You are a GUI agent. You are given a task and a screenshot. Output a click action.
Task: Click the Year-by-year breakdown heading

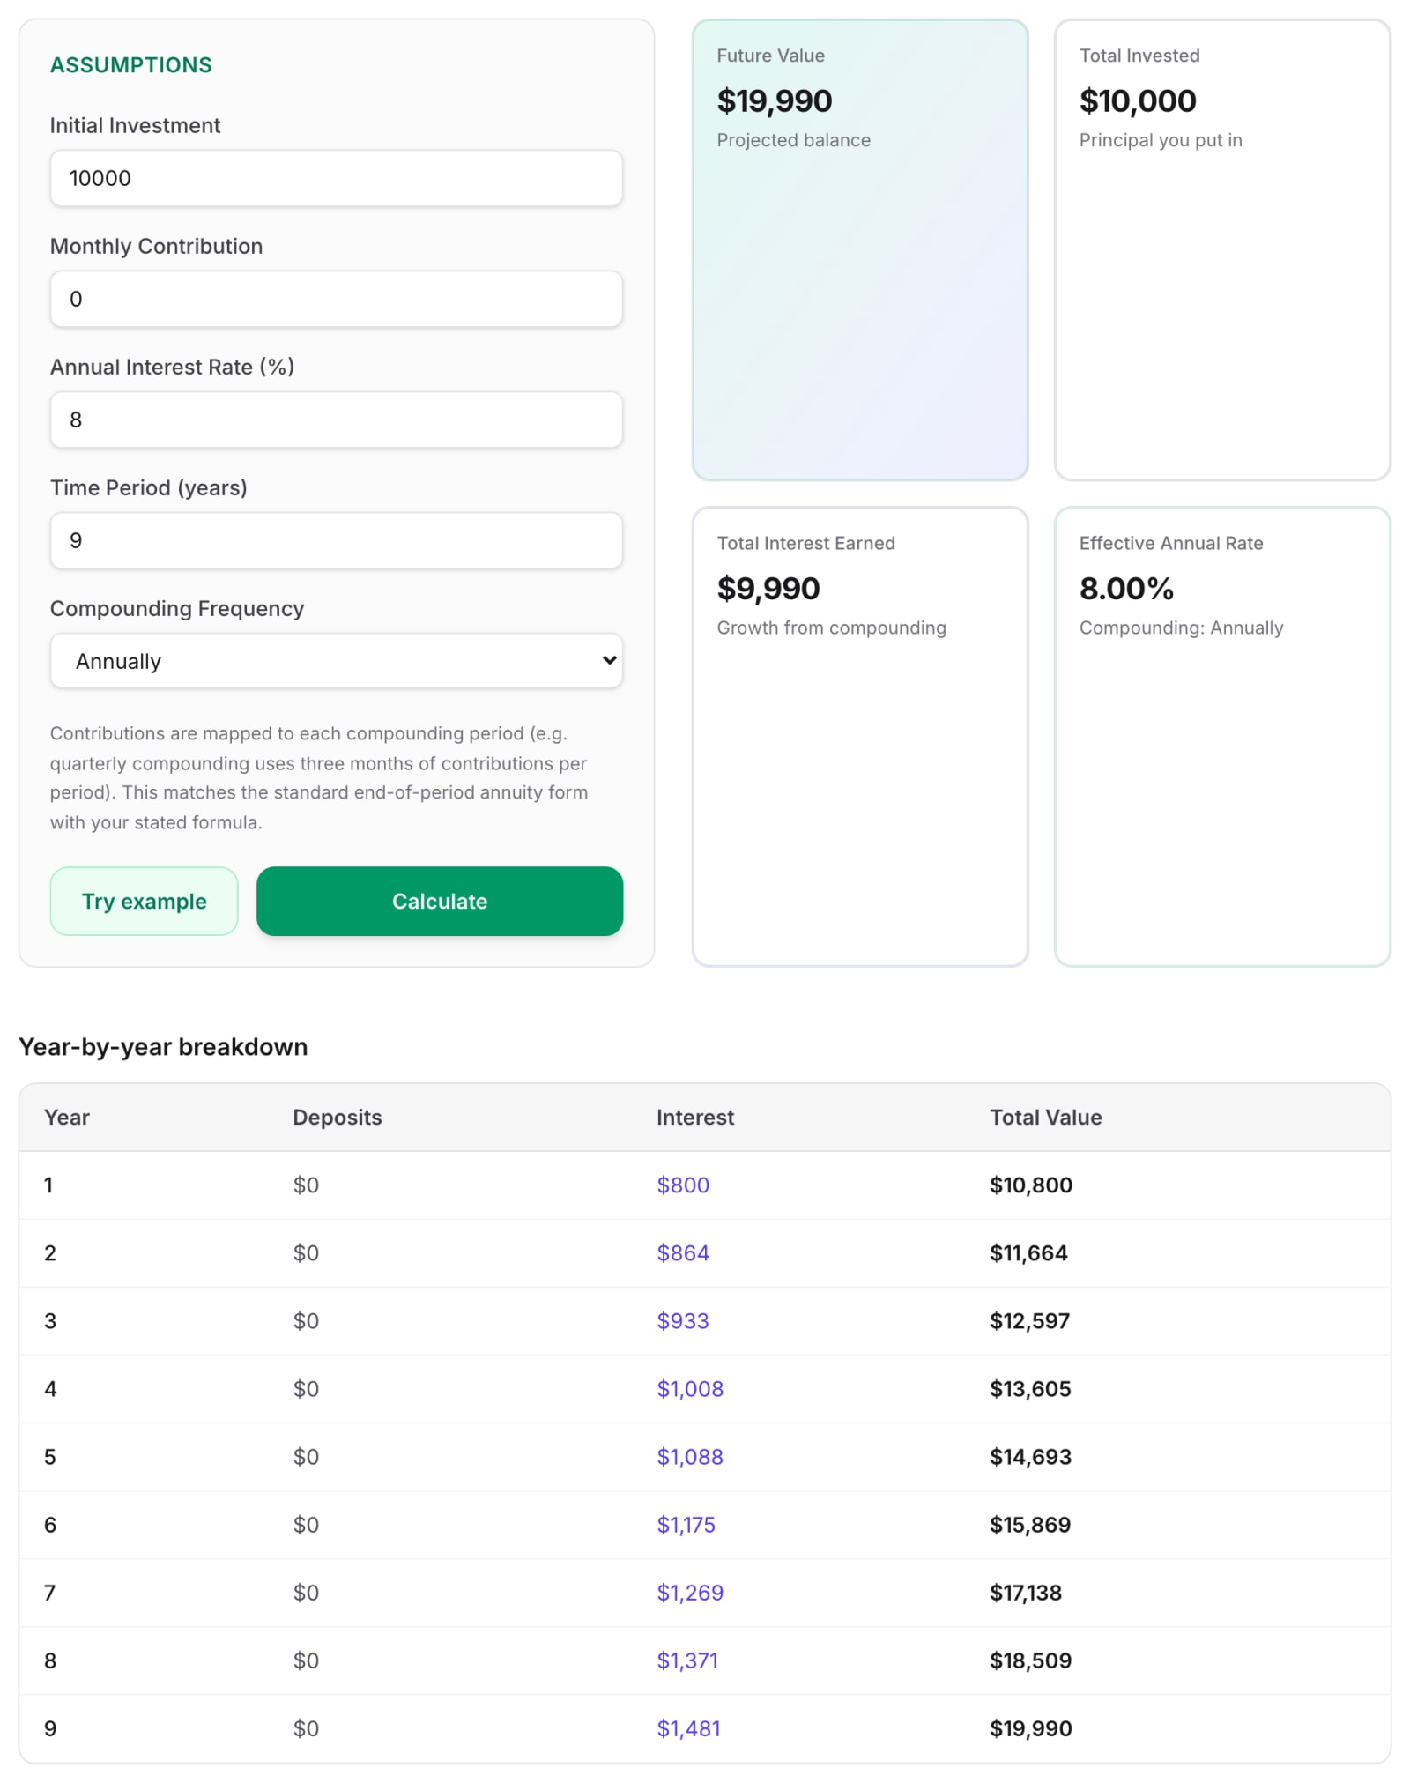tap(163, 1046)
